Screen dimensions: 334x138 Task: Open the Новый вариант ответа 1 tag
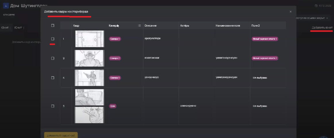click(x=265, y=39)
